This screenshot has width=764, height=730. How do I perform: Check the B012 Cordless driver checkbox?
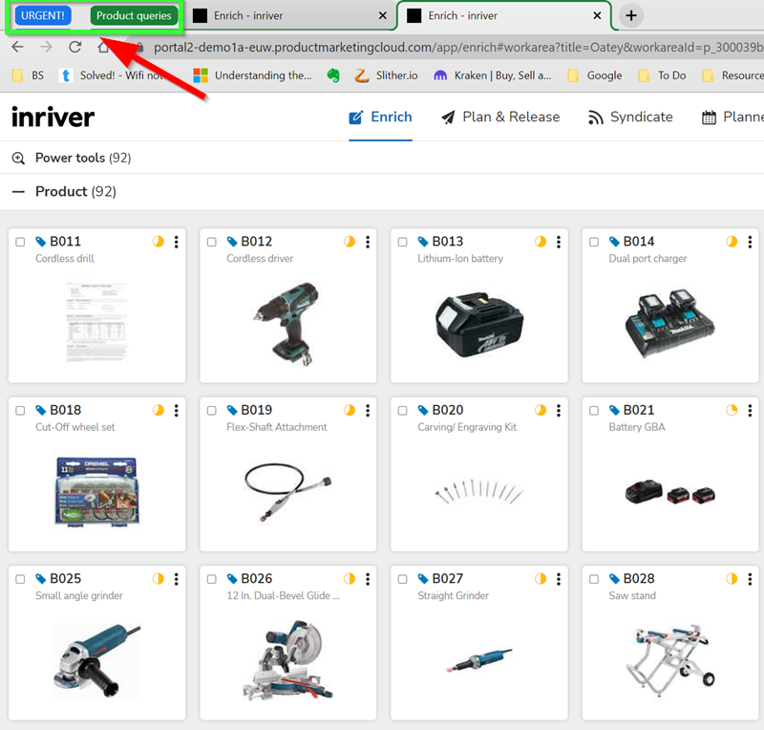click(211, 242)
